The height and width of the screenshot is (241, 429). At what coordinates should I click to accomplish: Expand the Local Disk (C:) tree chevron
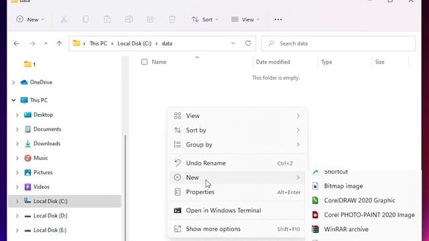[x=17, y=202]
